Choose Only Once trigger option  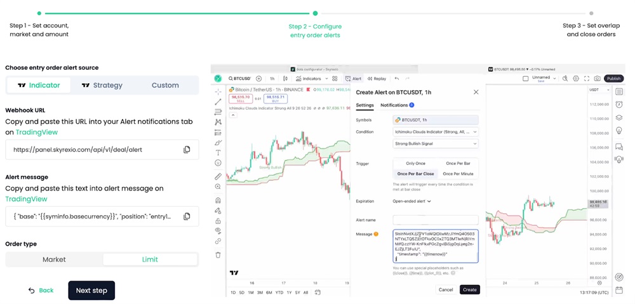[x=415, y=164]
